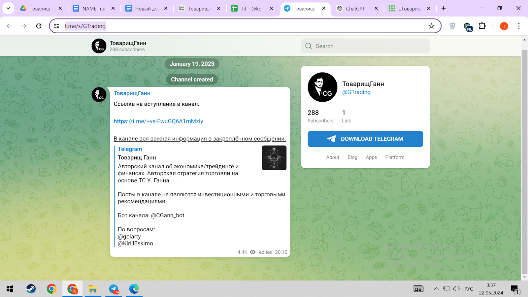This screenshot has width=528, height=297.
Task: Open the @GTrading username link
Action: [356, 92]
